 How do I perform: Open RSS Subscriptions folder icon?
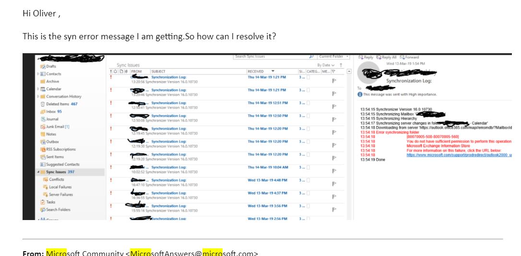point(43,150)
